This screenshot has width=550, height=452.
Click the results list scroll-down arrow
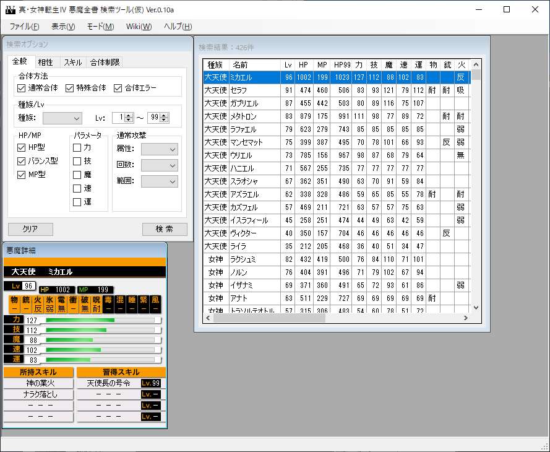click(476, 308)
